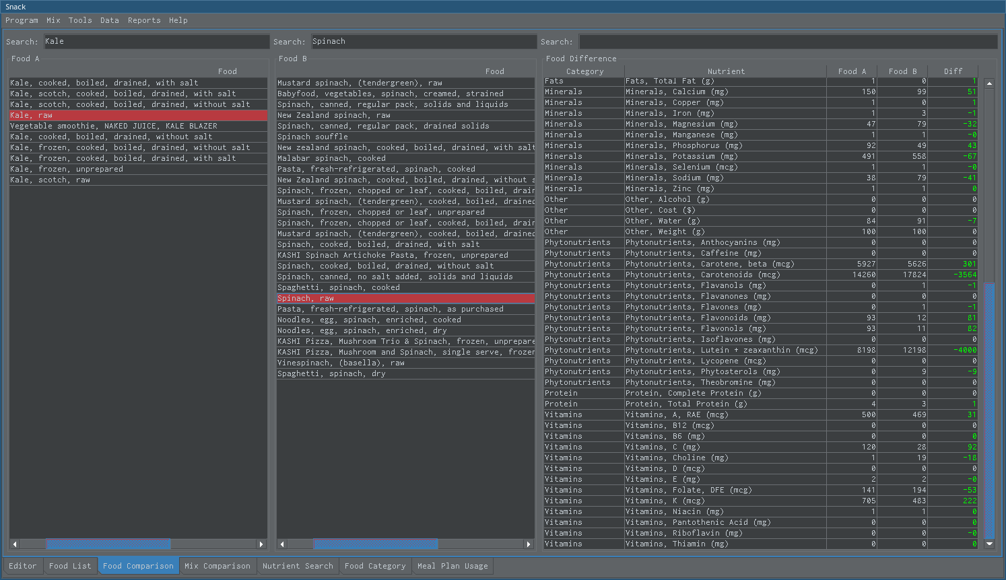The image size is (1006, 580).
Task: Click 'Minerals, Magnesium (mg)' nutrient row
Action: (761, 124)
